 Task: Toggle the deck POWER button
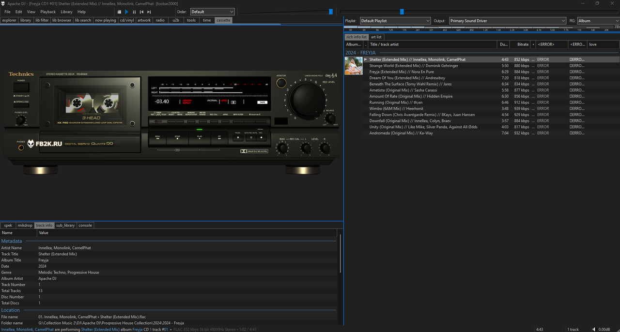tap(21, 87)
